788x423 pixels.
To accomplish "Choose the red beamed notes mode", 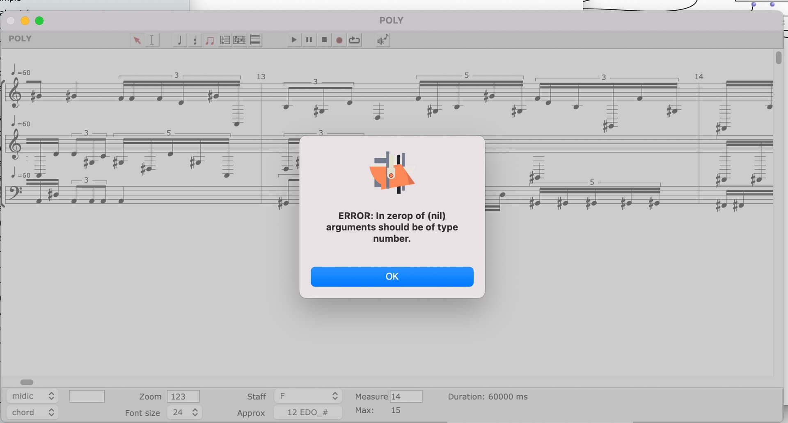I will coord(210,40).
